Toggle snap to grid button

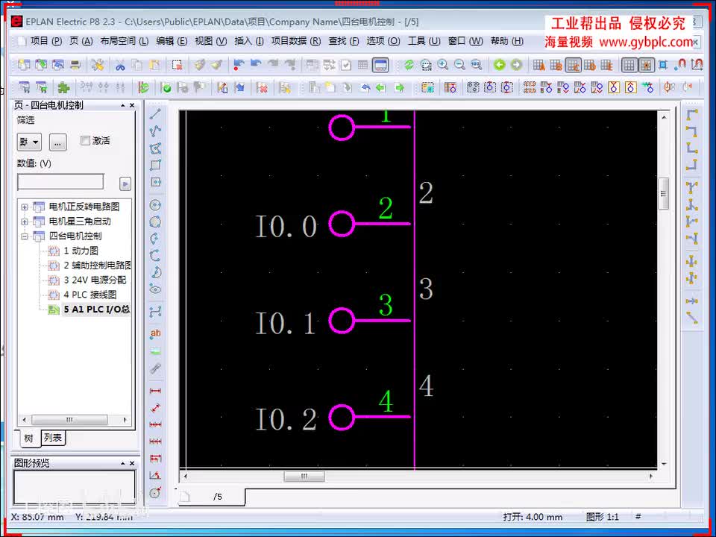coord(646,66)
